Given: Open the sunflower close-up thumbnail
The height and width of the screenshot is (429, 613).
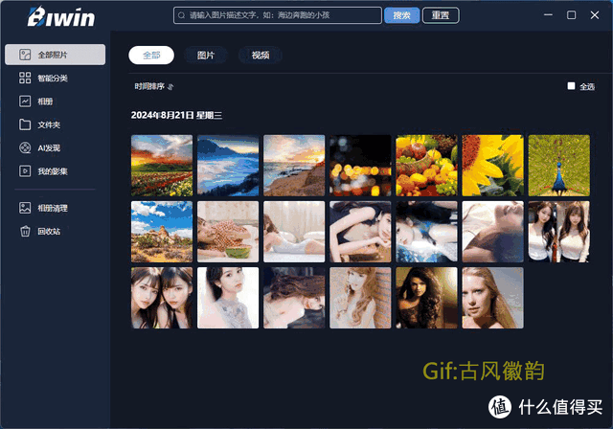Looking at the screenshot, I should (492, 166).
